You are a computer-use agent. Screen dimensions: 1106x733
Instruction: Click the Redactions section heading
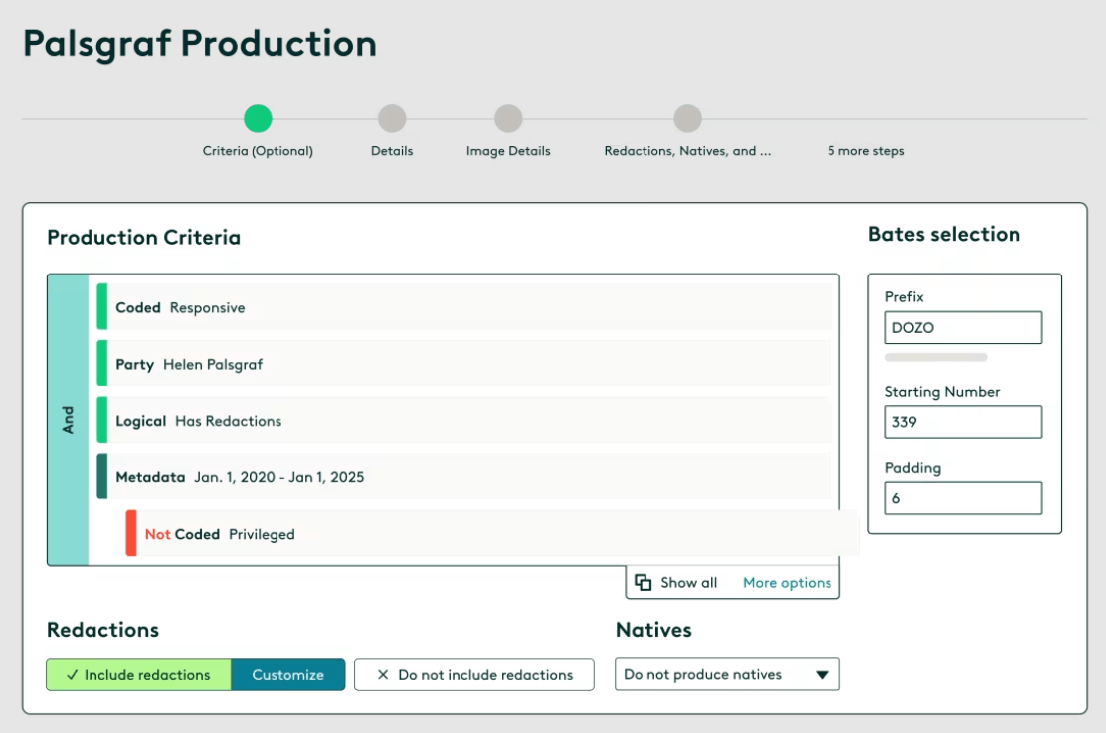tap(103, 629)
